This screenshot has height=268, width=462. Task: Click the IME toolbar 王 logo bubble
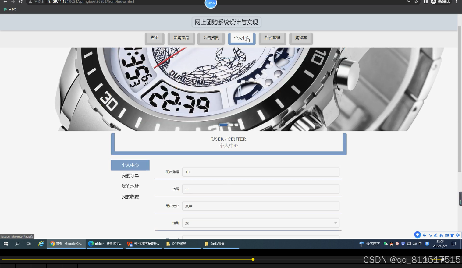pos(418,234)
